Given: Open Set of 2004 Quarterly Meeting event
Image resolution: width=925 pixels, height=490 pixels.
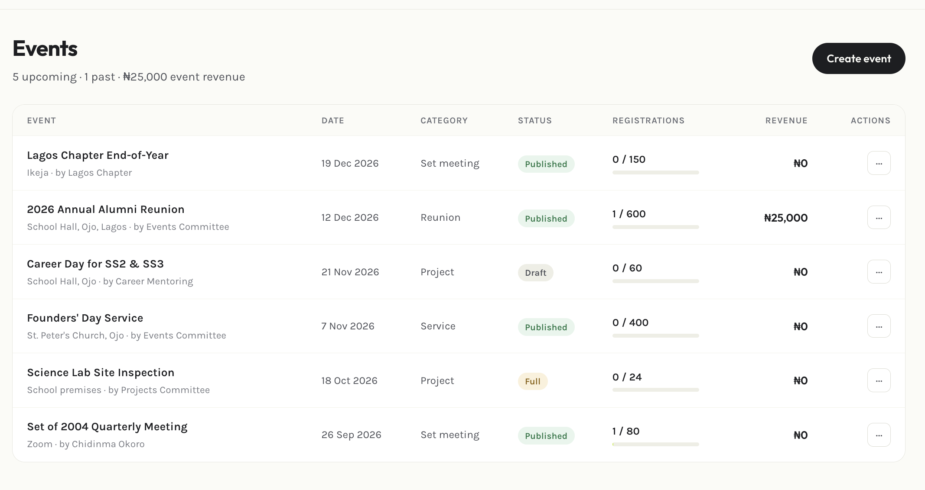Looking at the screenshot, I should click(107, 427).
